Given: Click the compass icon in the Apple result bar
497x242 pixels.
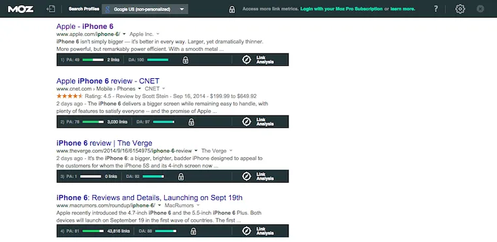Looking at the screenshot, I should (247, 59).
